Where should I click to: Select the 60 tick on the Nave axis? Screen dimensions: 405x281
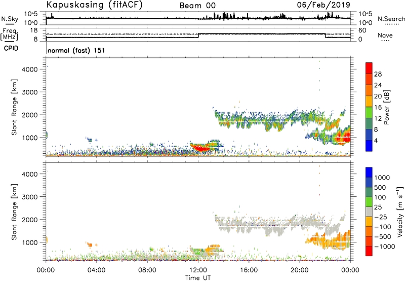(362, 30)
